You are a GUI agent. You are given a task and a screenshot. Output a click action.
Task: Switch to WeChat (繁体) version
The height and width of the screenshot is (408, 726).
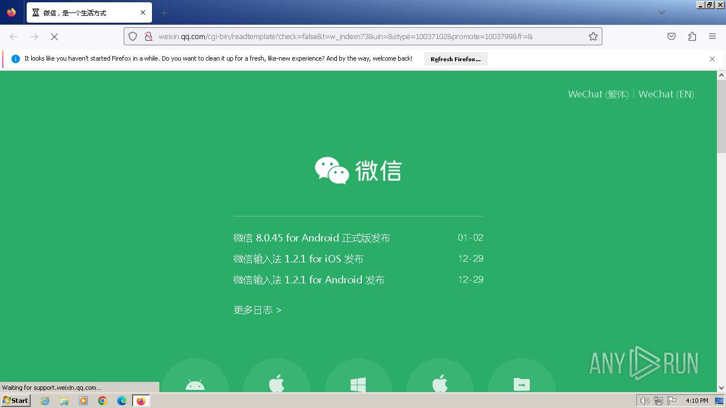[x=598, y=94]
